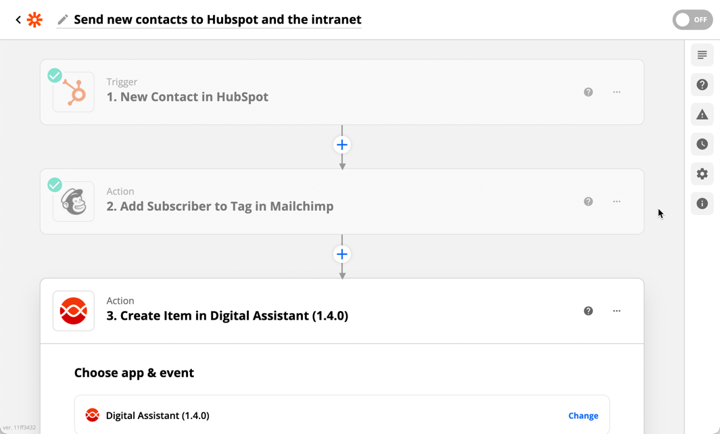The image size is (720, 434).
Task: Open the clock history panel
Action: [x=702, y=144]
